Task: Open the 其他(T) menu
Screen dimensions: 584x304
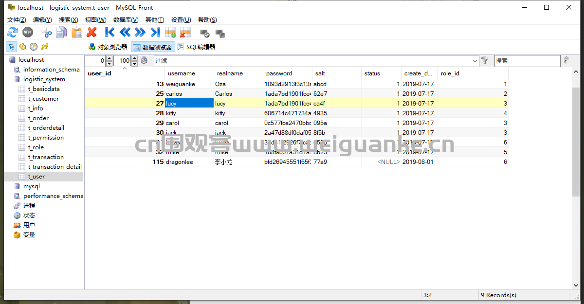Action: coord(155,20)
